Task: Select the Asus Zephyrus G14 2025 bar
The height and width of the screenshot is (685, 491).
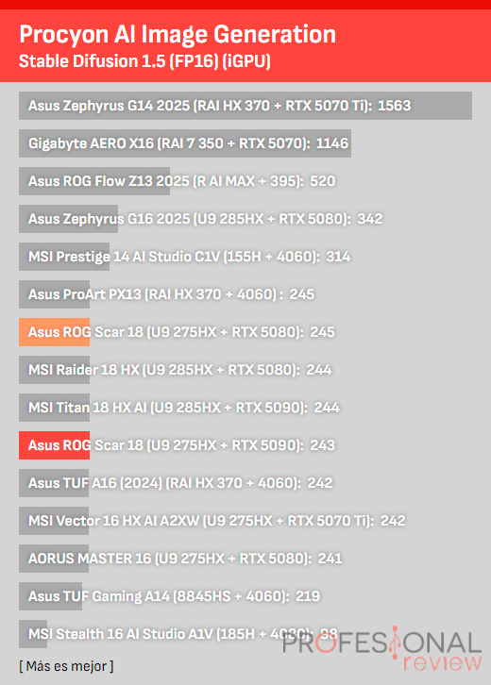Action: [245, 106]
